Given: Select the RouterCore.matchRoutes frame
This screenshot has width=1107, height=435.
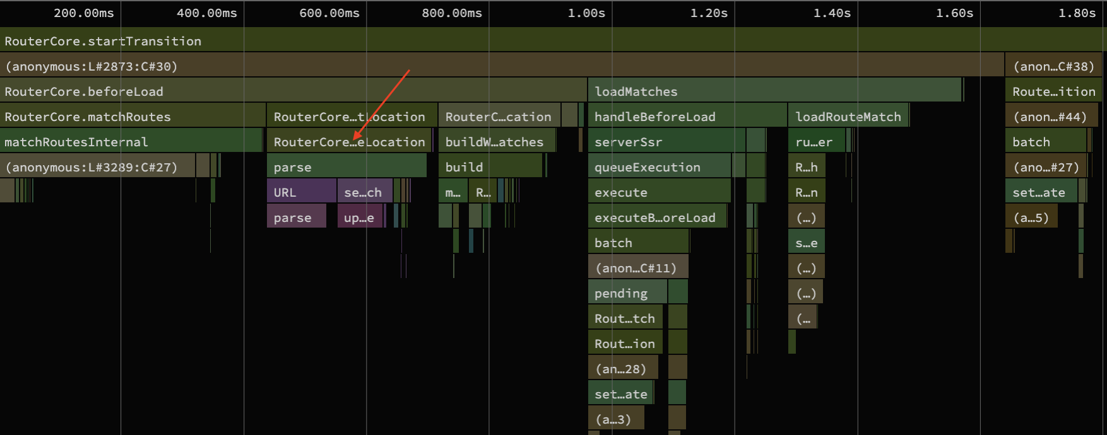Looking at the screenshot, I should 133,116.
